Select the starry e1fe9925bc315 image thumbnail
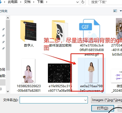Viewport: 122px width, 113px height. (60, 73)
